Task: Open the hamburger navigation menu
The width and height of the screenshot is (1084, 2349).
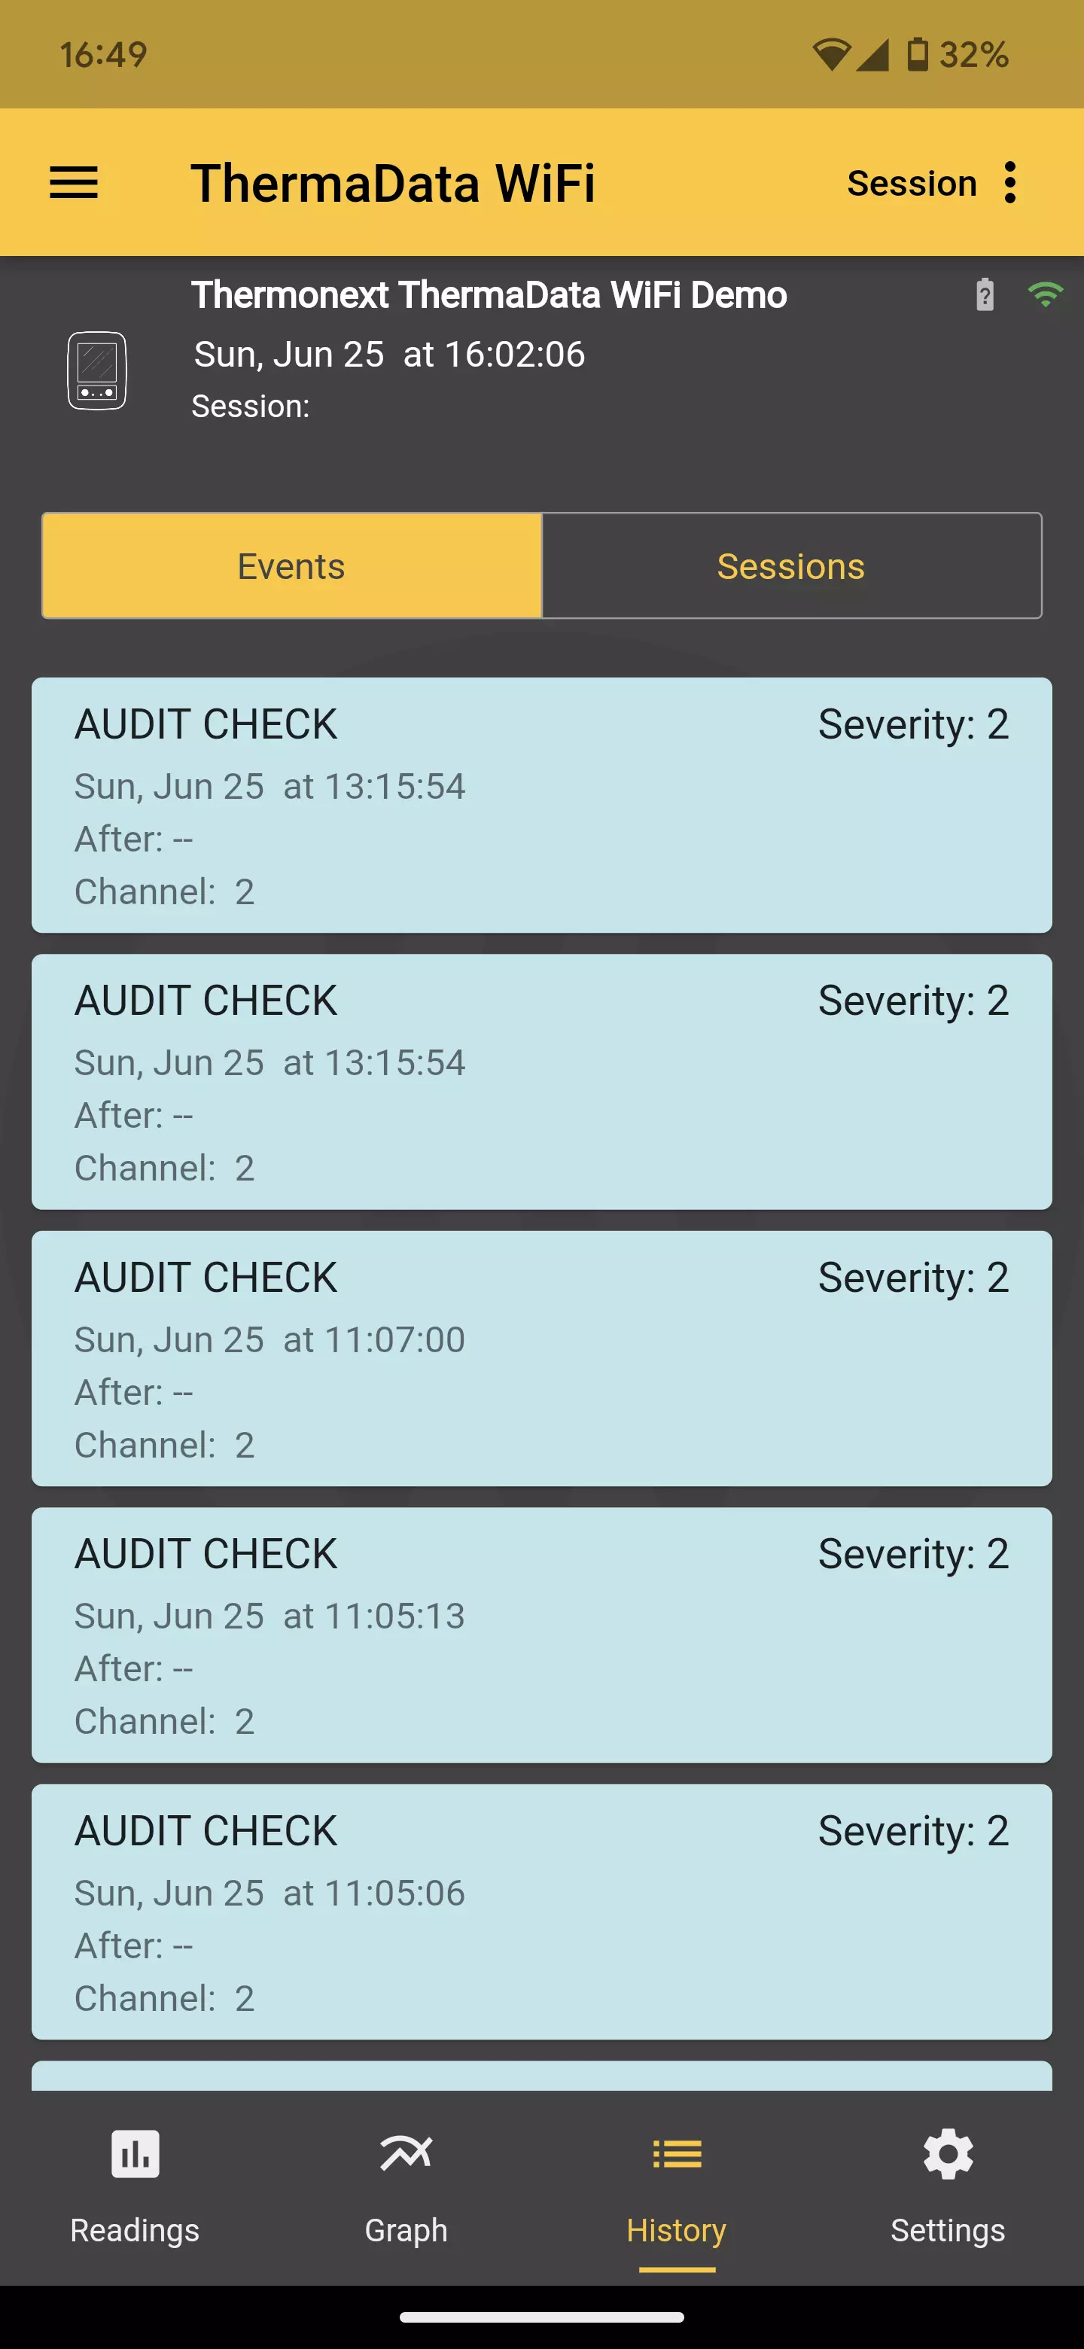Action: point(73,183)
